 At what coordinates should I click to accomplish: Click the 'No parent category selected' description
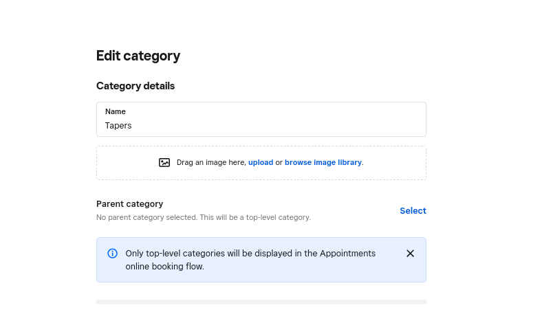coord(204,217)
